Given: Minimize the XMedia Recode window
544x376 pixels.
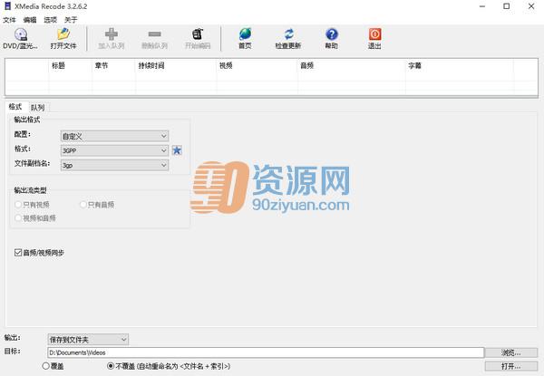Looking at the screenshot, I should pos(482,6).
